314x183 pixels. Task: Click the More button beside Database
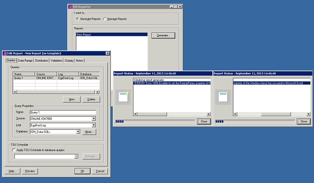pyautogui.click(x=89, y=132)
